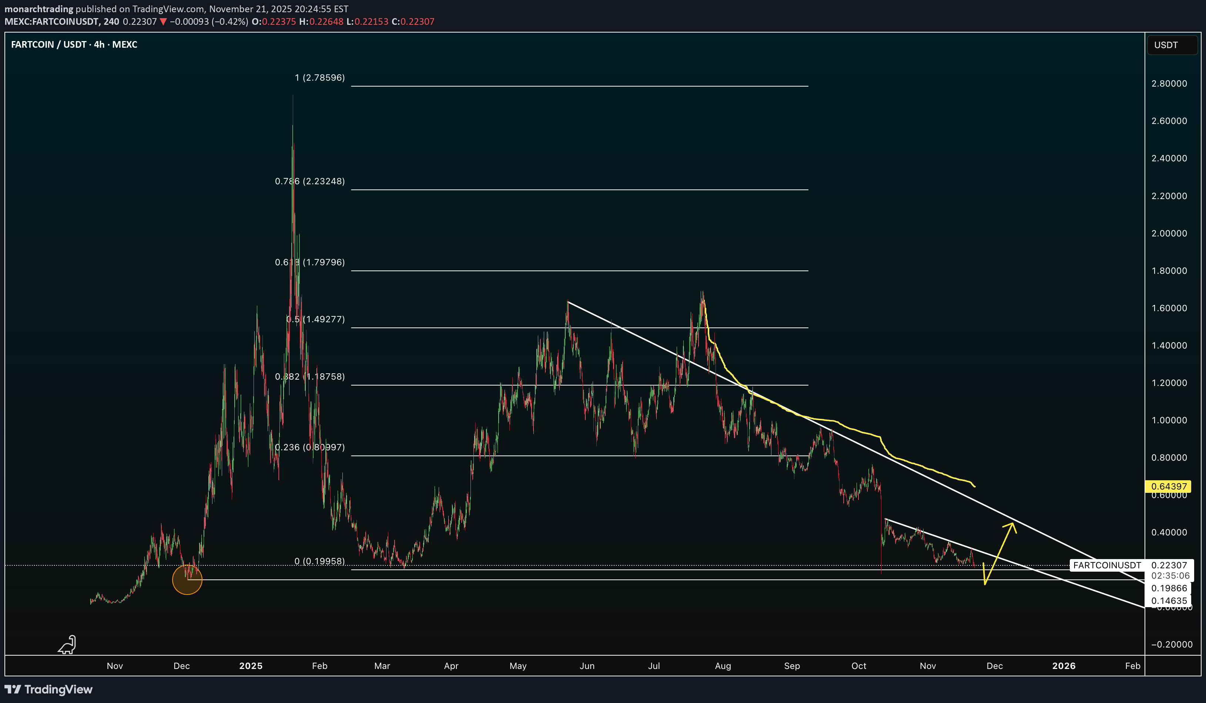This screenshot has height=703, width=1206.
Task: Click the 0.618 (1.79796) Fibonacci label
Action: pyautogui.click(x=309, y=262)
